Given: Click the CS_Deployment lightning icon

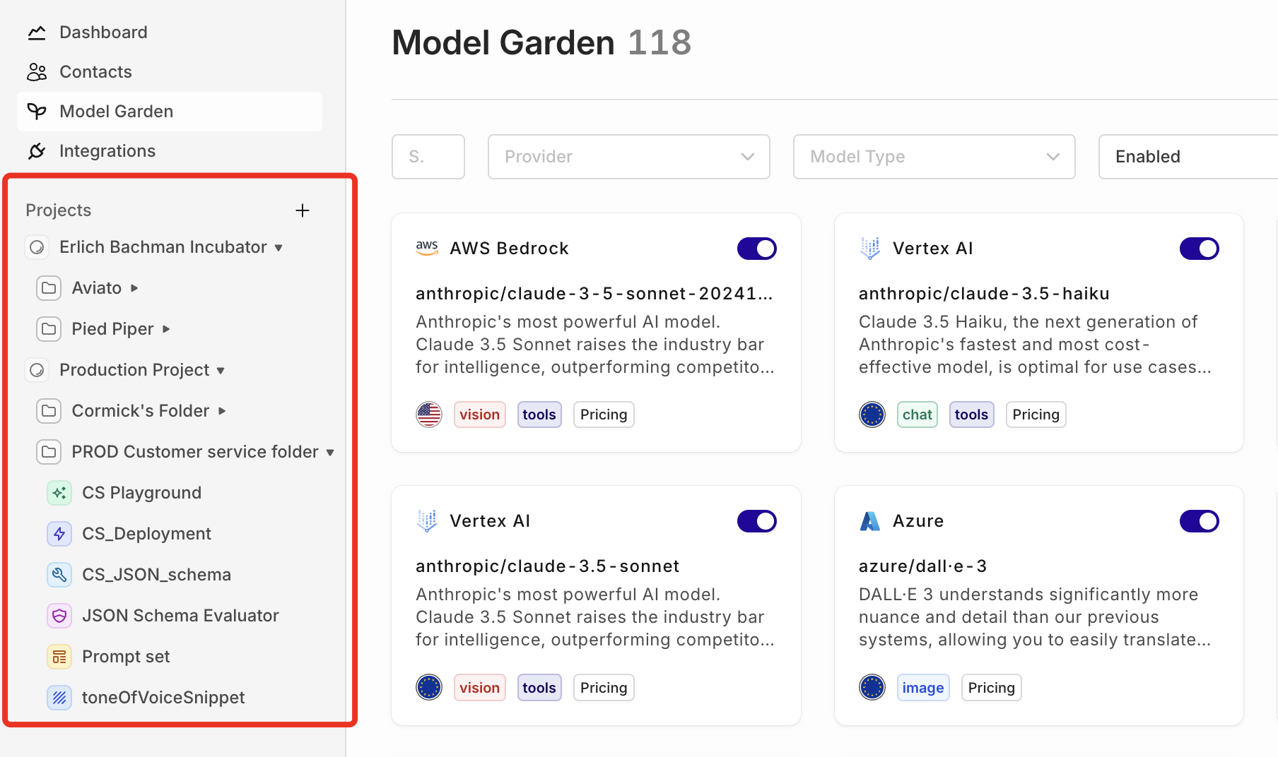Looking at the screenshot, I should coord(59,534).
